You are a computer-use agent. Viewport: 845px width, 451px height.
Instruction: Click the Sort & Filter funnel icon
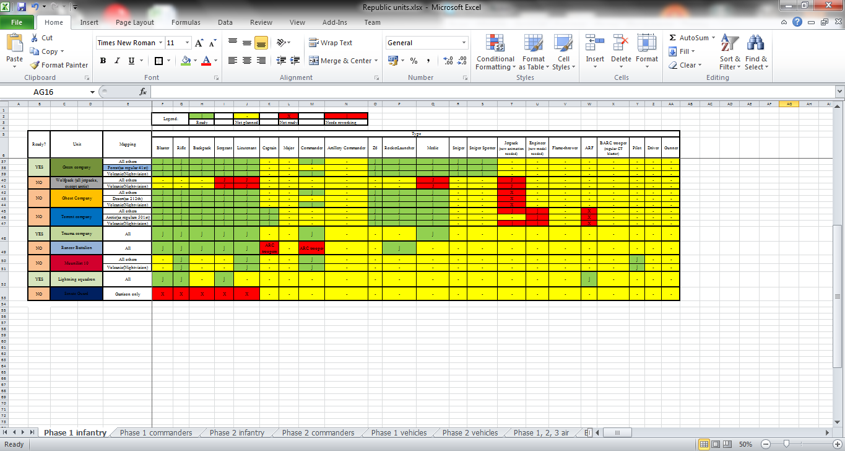point(730,43)
